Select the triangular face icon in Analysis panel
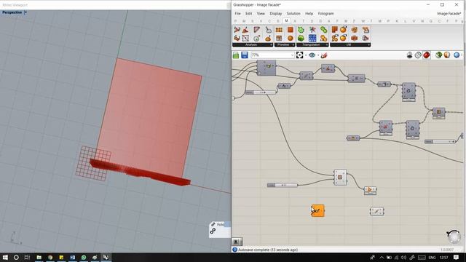 point(256,29)
